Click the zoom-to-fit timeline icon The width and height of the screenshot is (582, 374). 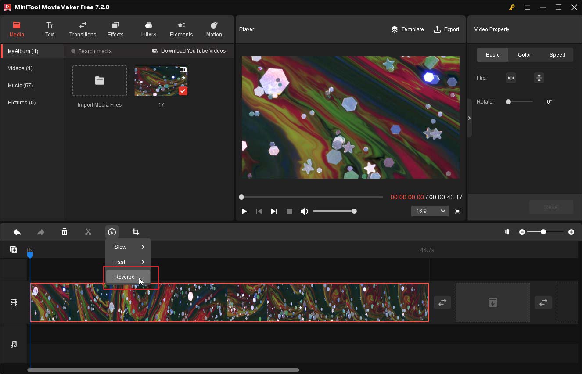[x=508, y=232]
